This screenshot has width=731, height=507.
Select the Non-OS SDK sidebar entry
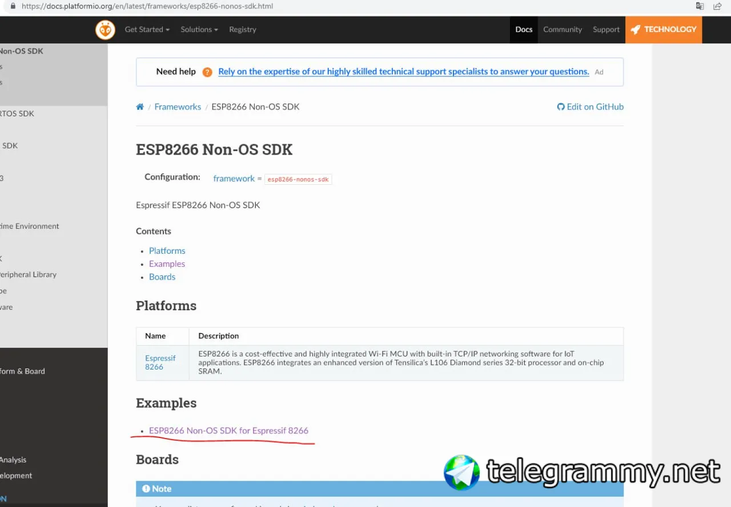[x=22, y=51]
